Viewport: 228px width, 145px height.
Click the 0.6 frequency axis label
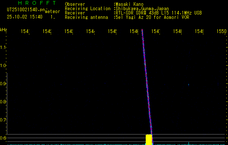click(x=3, y=138)
